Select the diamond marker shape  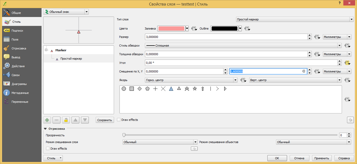click(140, 89)
